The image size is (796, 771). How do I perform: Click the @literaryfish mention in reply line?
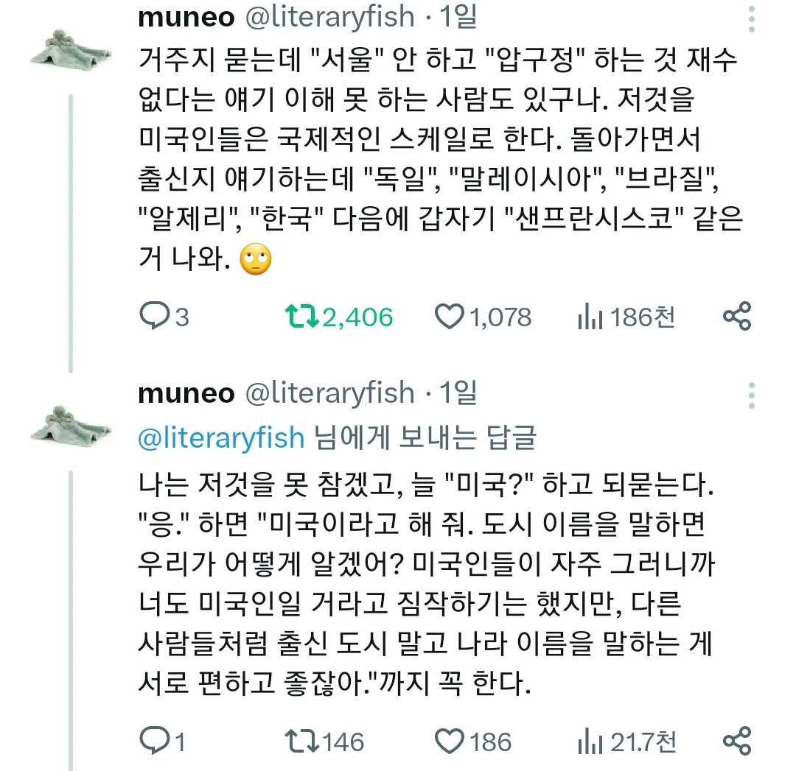pos(221,438)
